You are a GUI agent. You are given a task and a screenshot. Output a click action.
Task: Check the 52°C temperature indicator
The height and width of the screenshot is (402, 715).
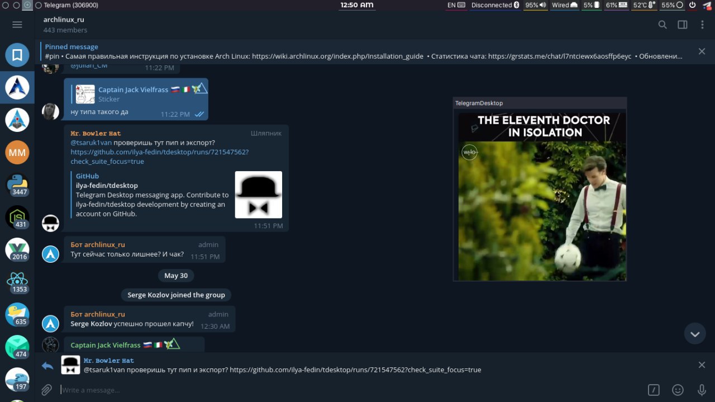coord(644,5)
